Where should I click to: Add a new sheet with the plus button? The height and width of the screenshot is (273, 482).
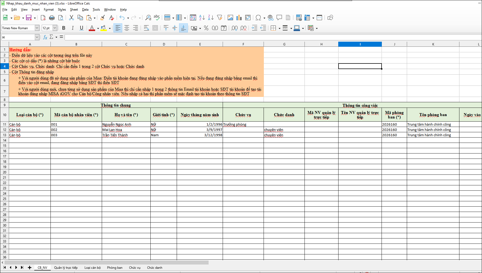(29, 268)
